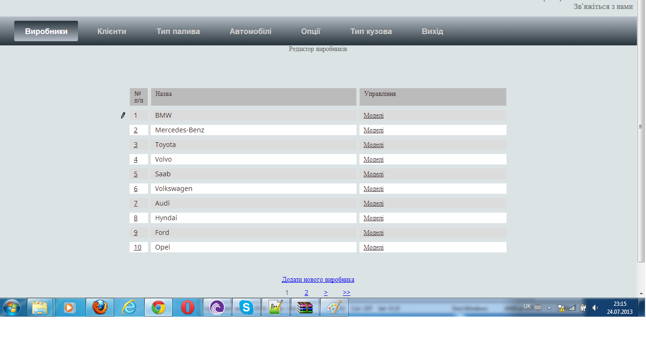Click the scrollbar down arrow
The image size is (646, 363).
tap(641, 293)
